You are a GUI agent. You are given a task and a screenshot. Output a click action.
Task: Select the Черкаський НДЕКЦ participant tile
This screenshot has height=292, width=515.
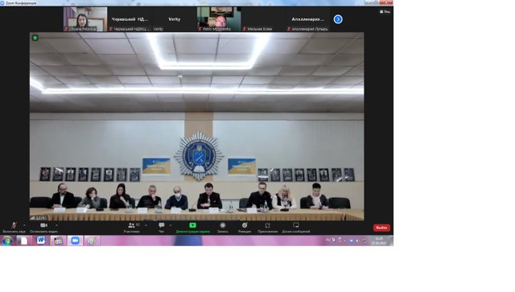pyautogui.click(x=130, y=19)
